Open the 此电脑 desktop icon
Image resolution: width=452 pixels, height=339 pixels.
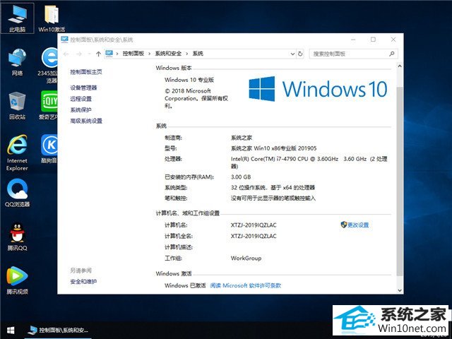[17, 18]
